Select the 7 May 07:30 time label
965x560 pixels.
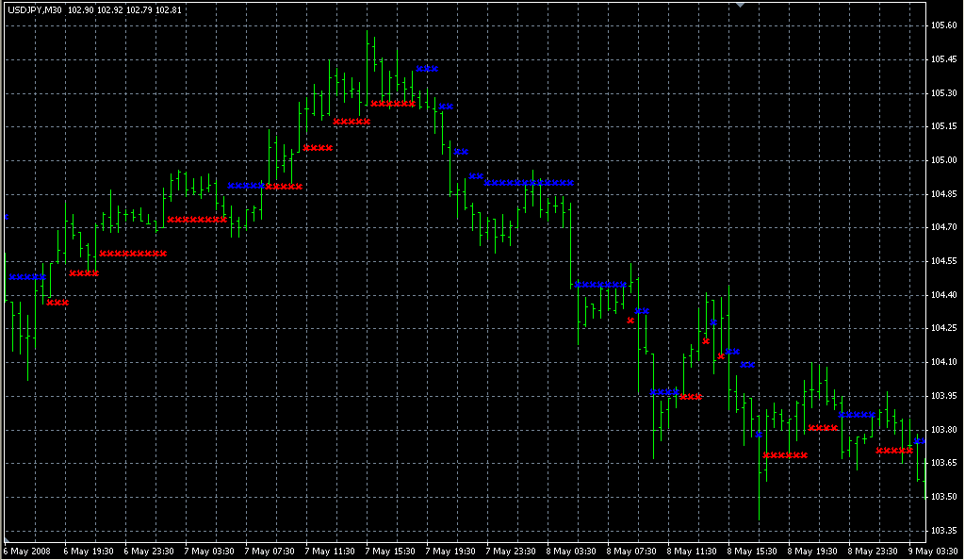coord(270,551)
